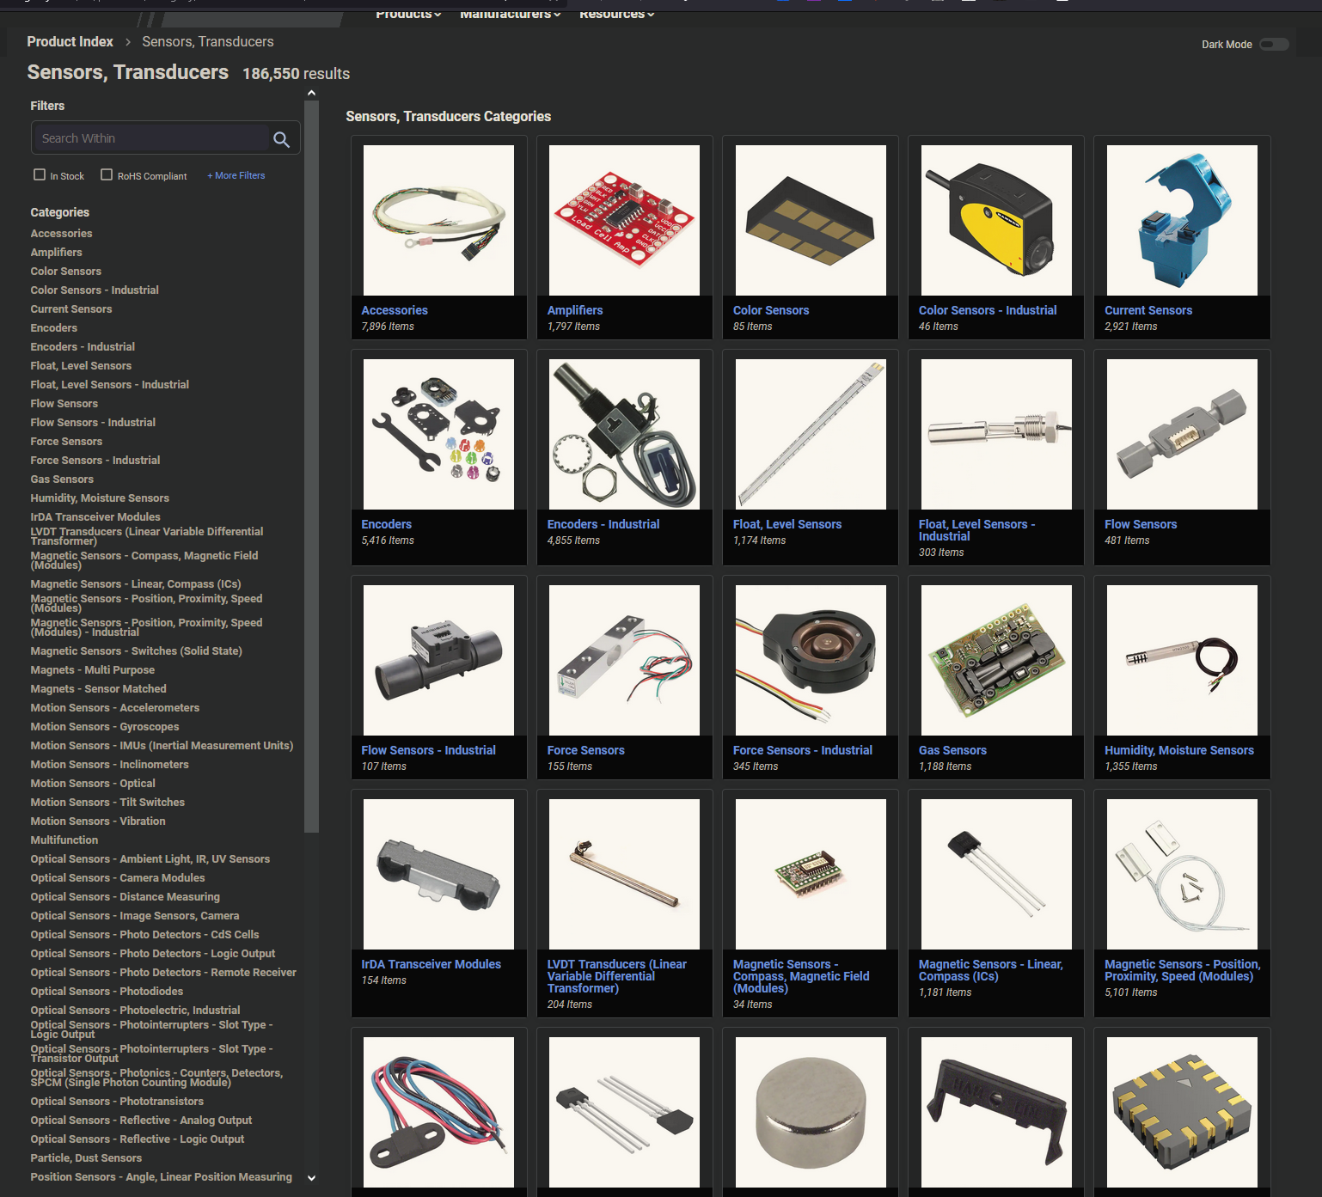1322x1197 pixels.
Task: Open the Gas Sensors board thumbnail
Action: (x=996, y=660)
